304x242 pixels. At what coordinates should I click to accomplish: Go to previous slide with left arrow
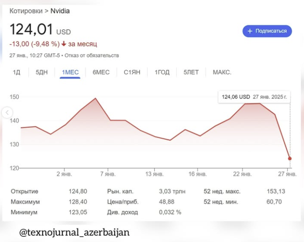point(7,113)
